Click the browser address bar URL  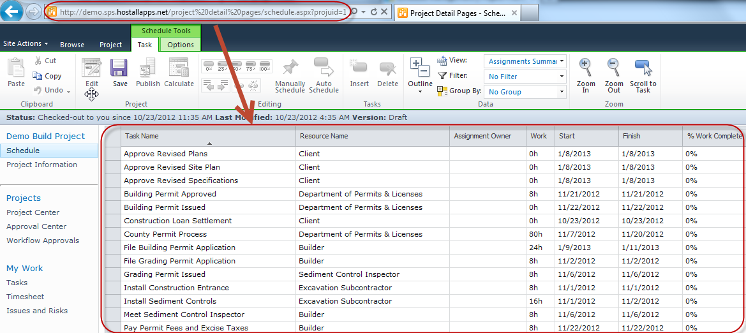coord(203,12)
